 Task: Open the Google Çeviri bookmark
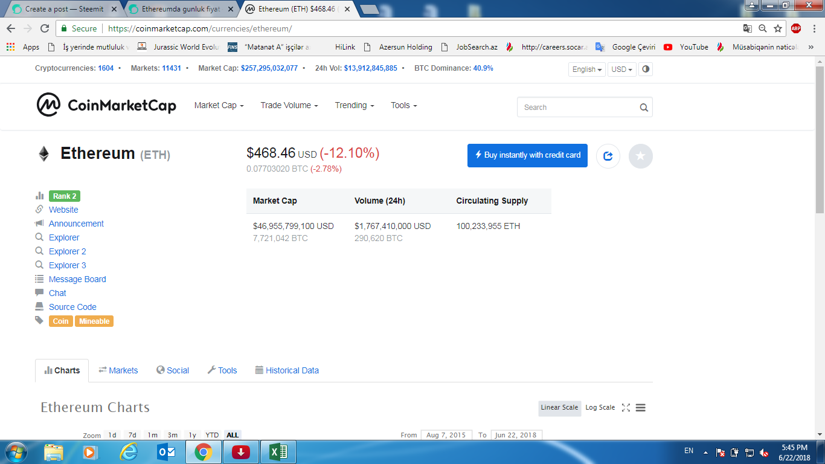click(x=625, y=47)
